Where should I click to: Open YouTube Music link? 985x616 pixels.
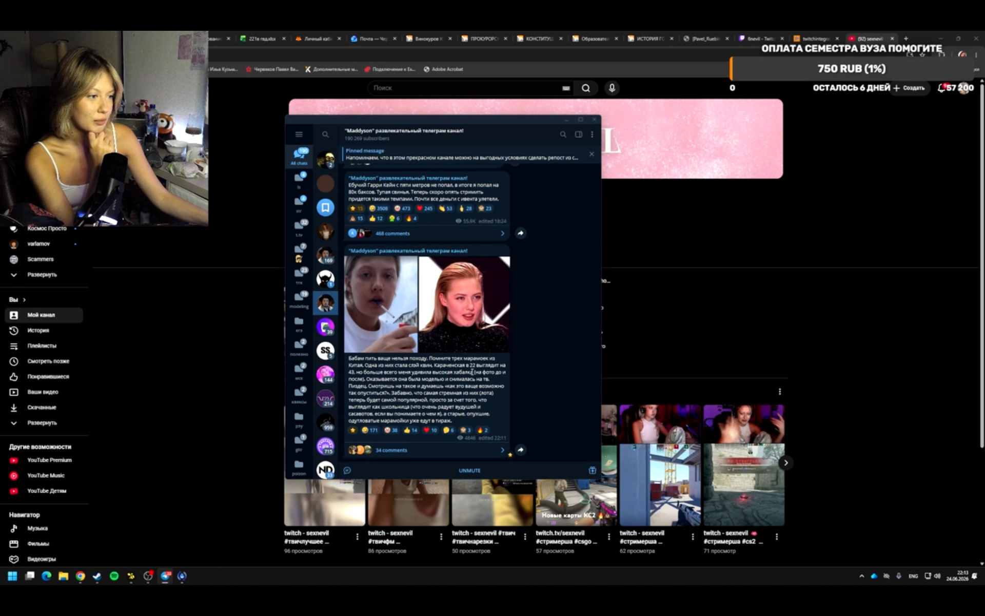point(44,476)
